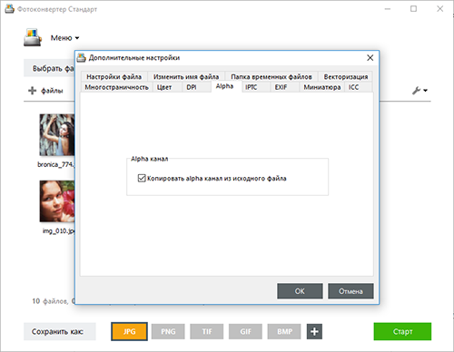The image size is (454, 352).
Task: Open the Векторизация tab
Action: point(346,76)
